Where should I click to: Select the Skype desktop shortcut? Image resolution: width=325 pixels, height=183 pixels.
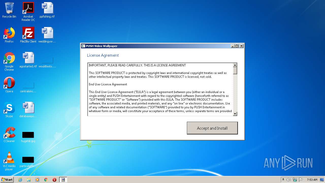tap(9, 110)
